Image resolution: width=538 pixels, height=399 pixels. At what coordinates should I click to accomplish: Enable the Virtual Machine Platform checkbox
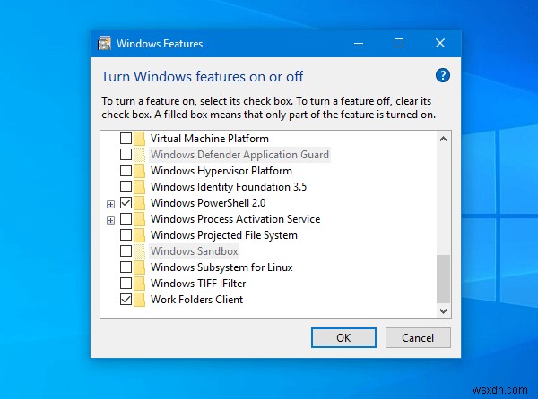pyautogui.click(x=126, y=139)
